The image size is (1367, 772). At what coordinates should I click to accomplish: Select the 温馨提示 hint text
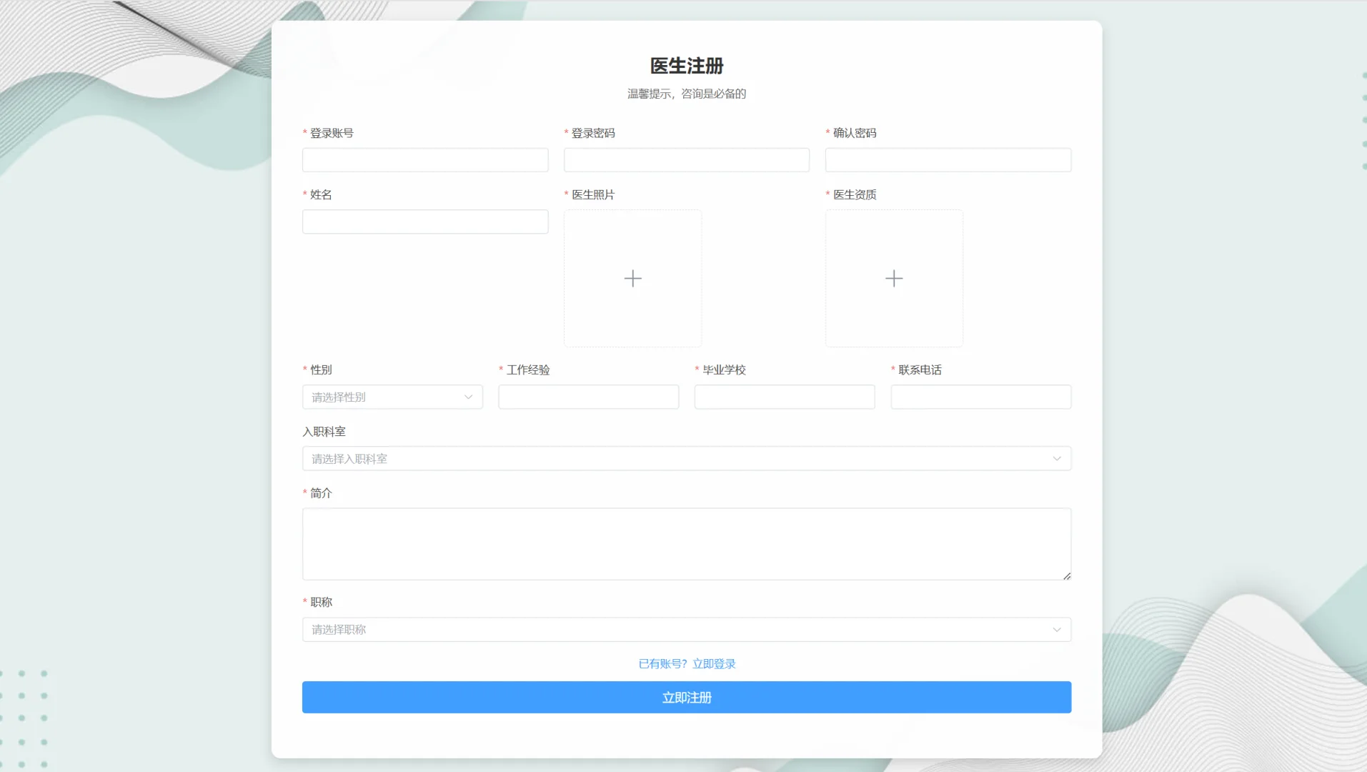pyautogui.click(x=685, y=93)
